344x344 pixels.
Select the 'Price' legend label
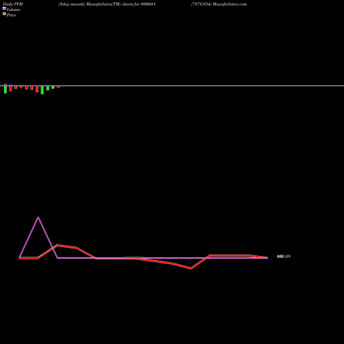pyautogui.click(x=11, y=15)
